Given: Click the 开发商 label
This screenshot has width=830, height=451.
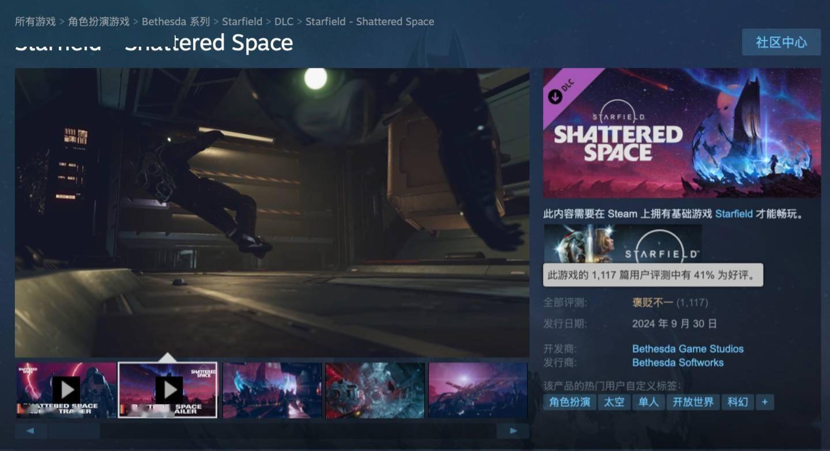Looking at the screenshot, I should [x=560, y=348].
